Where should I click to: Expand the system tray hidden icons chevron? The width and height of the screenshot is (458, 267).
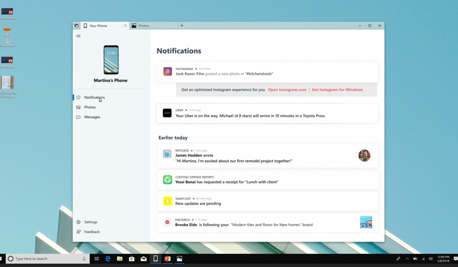[407, 259]
